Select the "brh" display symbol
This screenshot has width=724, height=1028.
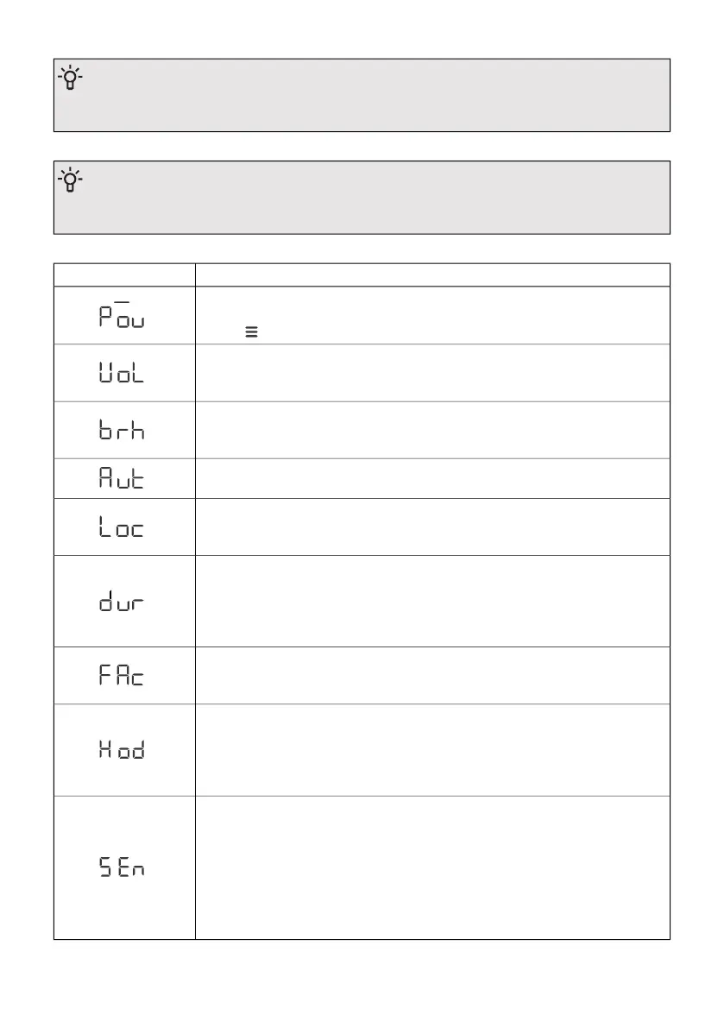click(x=122, y=431)
